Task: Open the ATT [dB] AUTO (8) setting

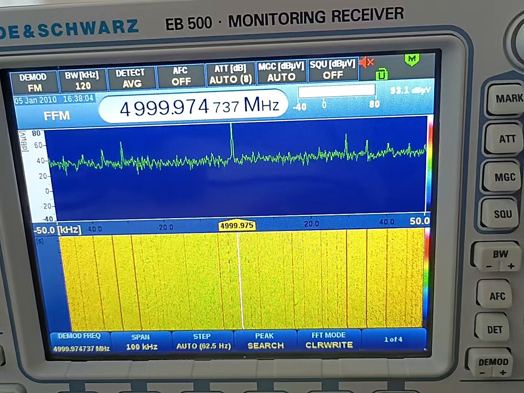Action: pos(230,74)
